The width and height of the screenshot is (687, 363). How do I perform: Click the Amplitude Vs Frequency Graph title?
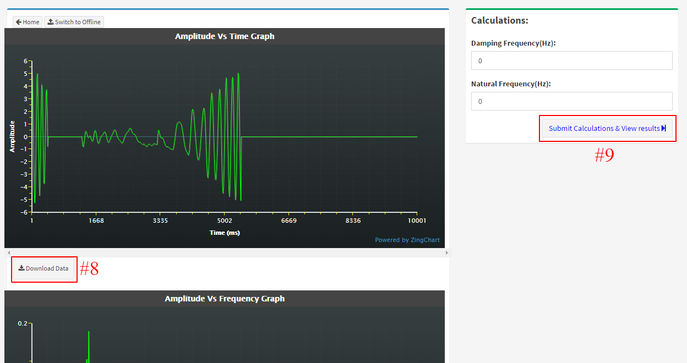click(225, 299)
